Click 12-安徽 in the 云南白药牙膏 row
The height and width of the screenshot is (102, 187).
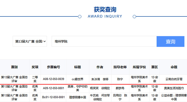155,79
